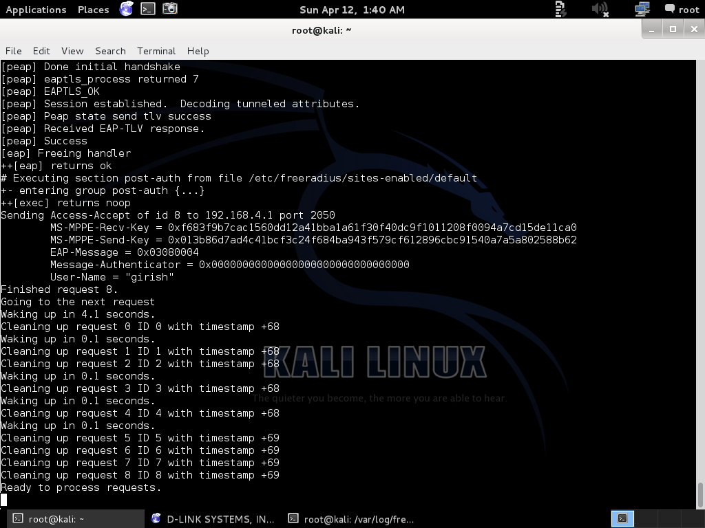Launch the Iceweasel browser from top panel

click(x=127, y=8)
